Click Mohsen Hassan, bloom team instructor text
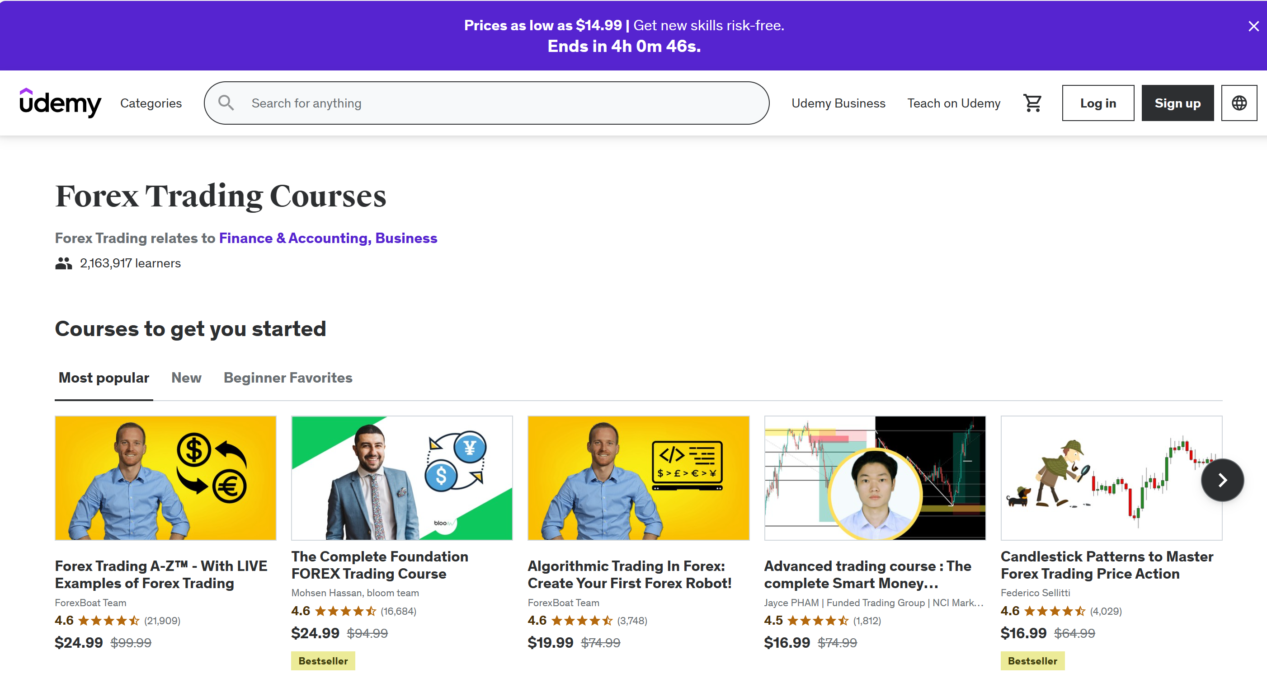 pos(355,593)
